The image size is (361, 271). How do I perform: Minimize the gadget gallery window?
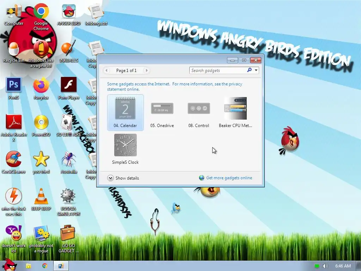(x=232, y=60)
